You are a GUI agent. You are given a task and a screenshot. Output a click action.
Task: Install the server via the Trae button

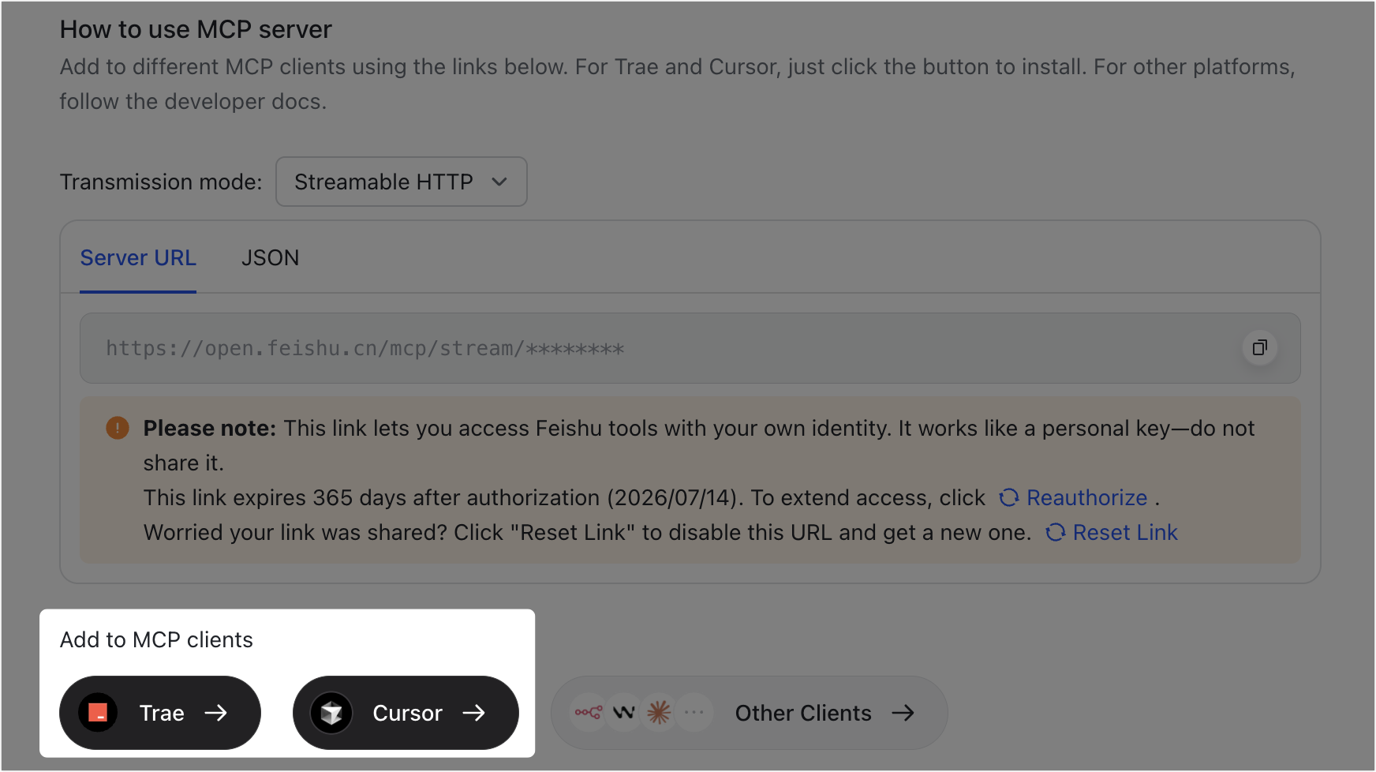click(x=161, y=713)
